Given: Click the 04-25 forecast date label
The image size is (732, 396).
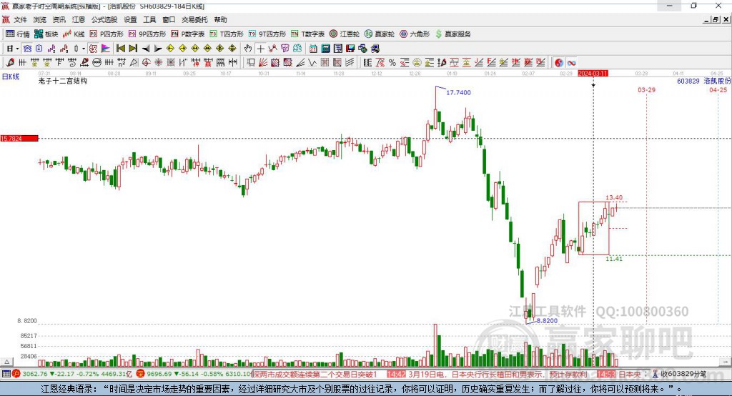Looking at the screenshot, I should (718, 89).
